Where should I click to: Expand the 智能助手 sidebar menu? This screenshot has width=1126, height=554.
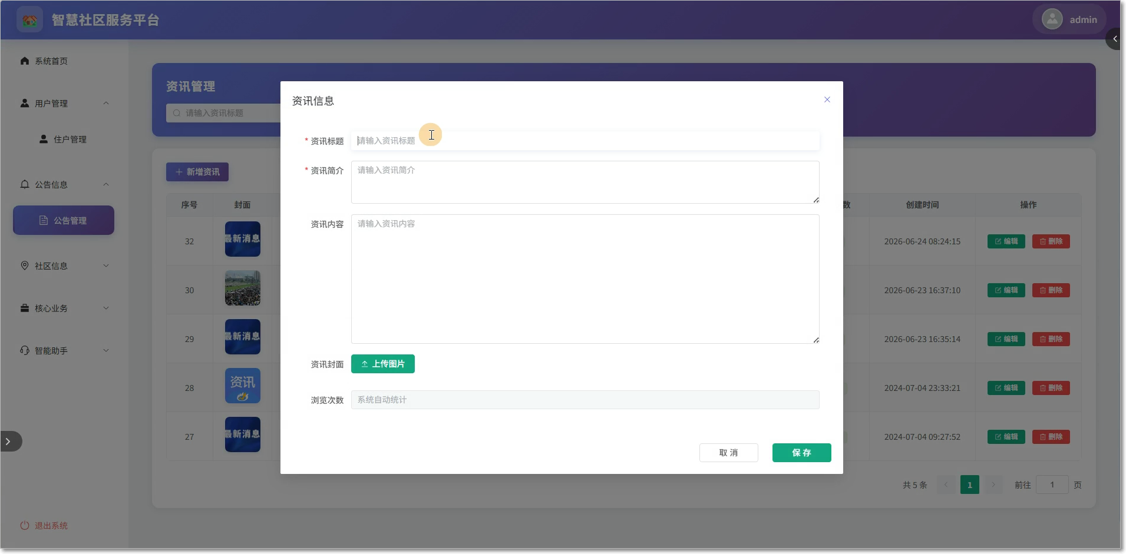point(64,351)
